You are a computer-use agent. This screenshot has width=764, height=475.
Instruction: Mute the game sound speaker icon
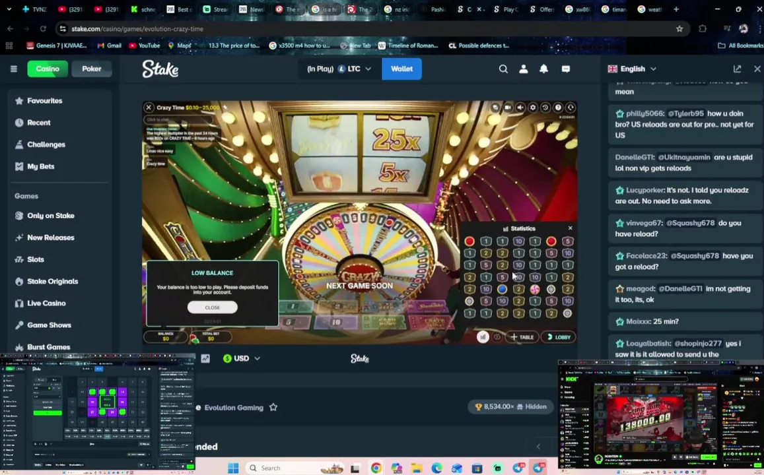click(x=520, y=108)
